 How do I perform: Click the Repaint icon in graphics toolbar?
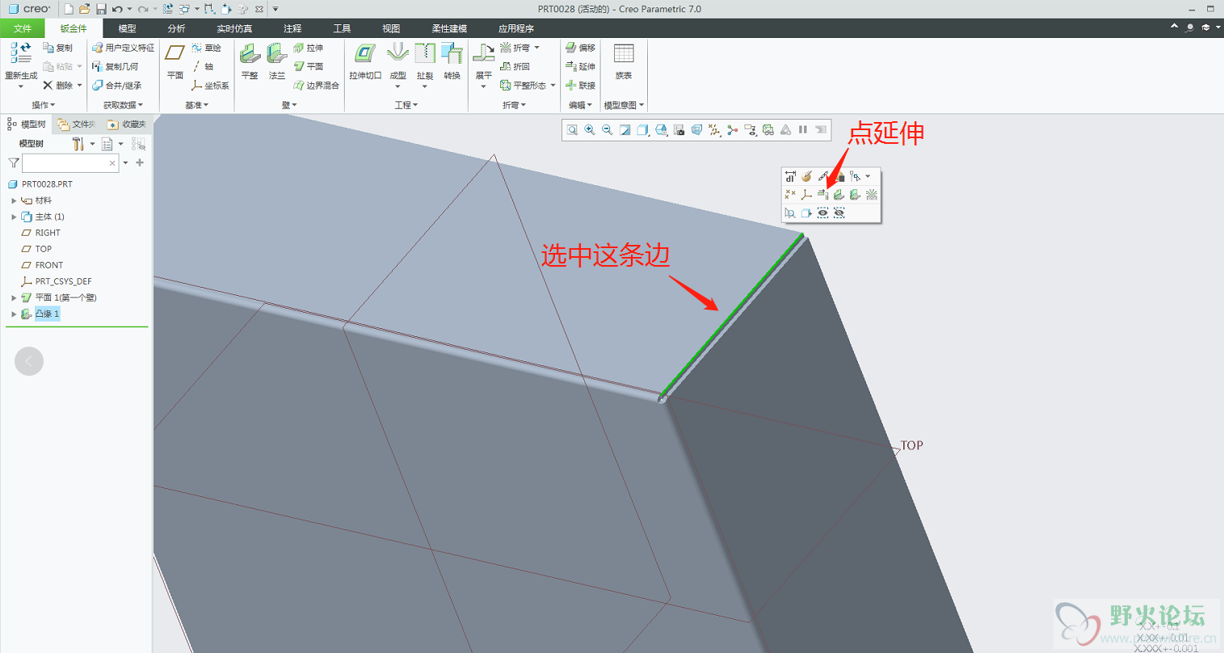(x=625, y=129)
